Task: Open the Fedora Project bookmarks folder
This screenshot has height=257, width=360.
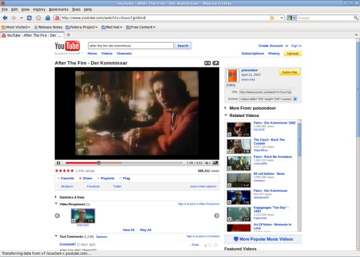Action: (82, 27)
